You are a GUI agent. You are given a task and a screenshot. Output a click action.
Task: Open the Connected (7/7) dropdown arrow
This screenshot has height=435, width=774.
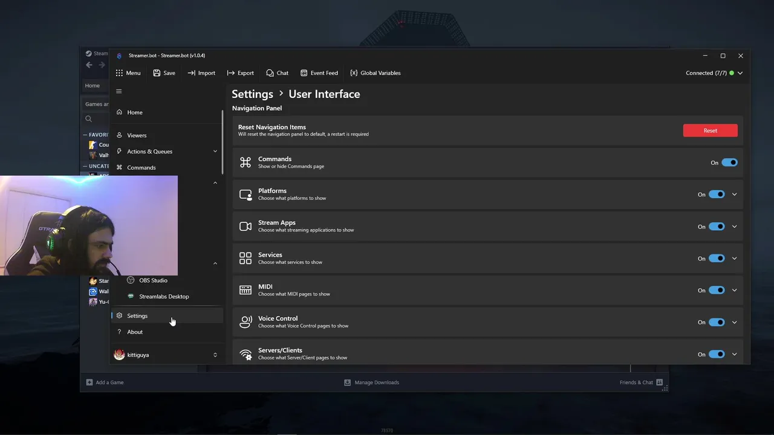pos(740,73)
